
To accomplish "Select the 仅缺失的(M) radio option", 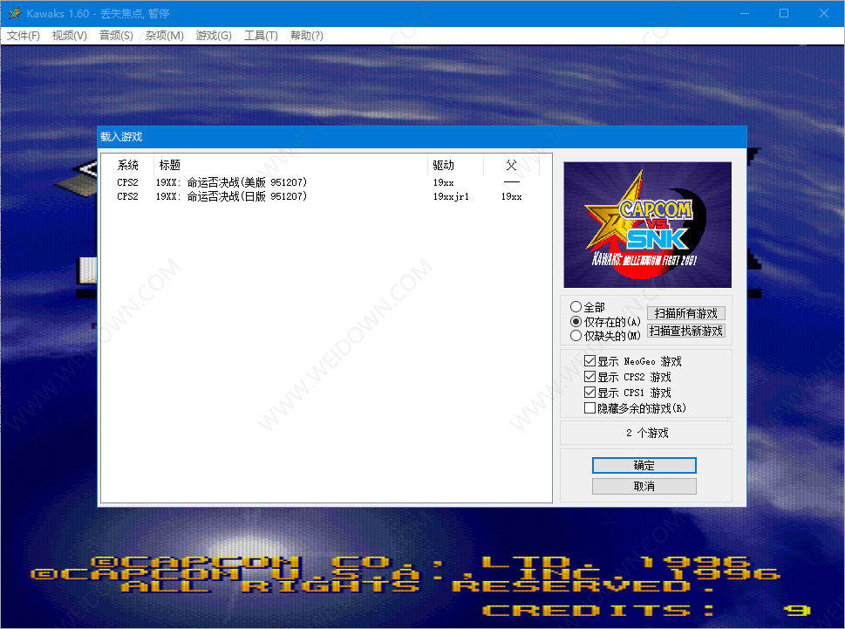I will (576, 336).
